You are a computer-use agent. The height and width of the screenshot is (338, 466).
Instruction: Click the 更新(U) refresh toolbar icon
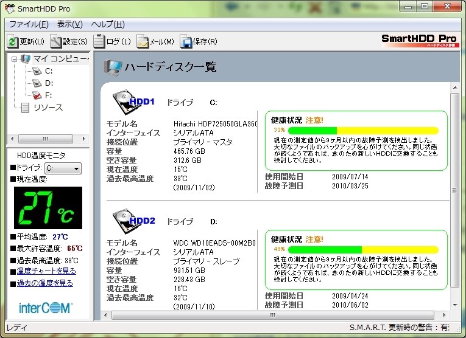click(12, 41)
